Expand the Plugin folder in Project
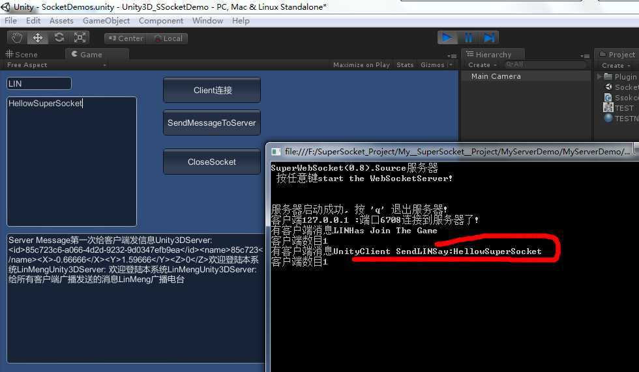 (x=599, y=76)
